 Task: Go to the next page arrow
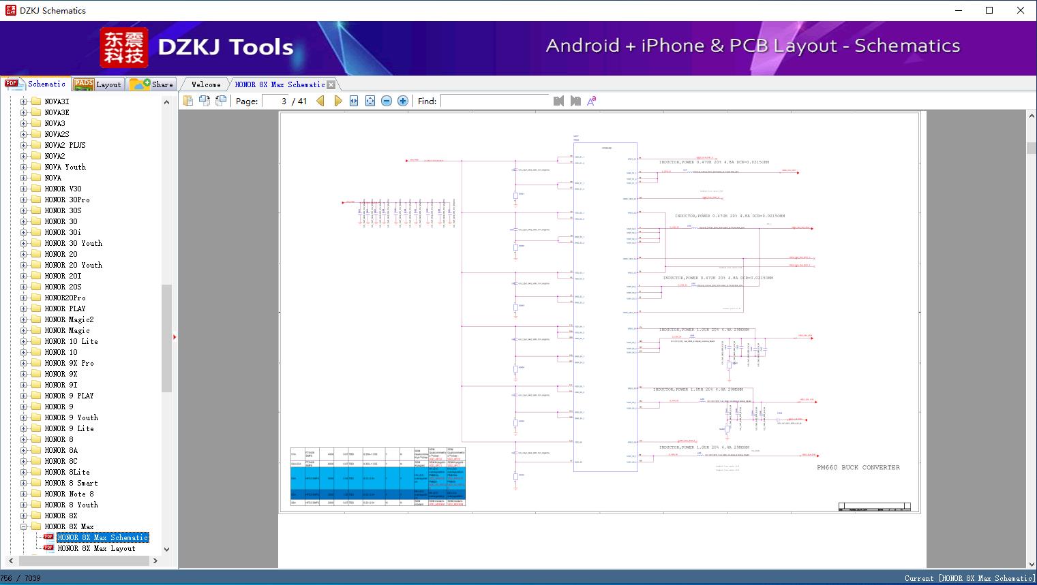point(337,101)
